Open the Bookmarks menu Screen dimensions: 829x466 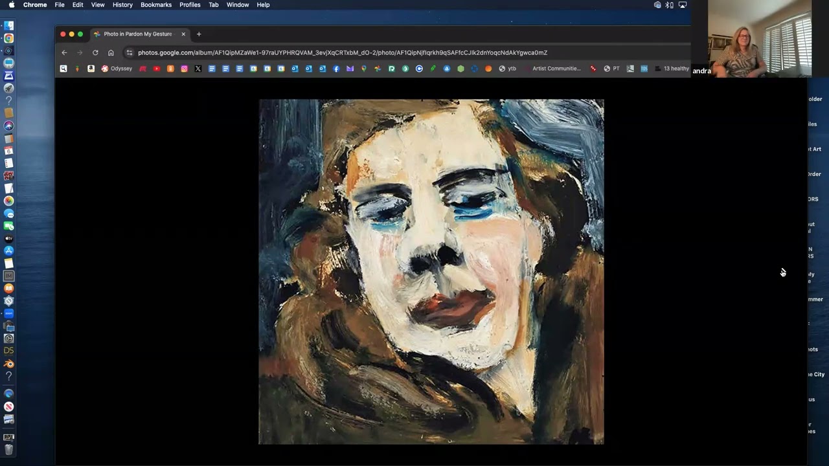(156, 5)
